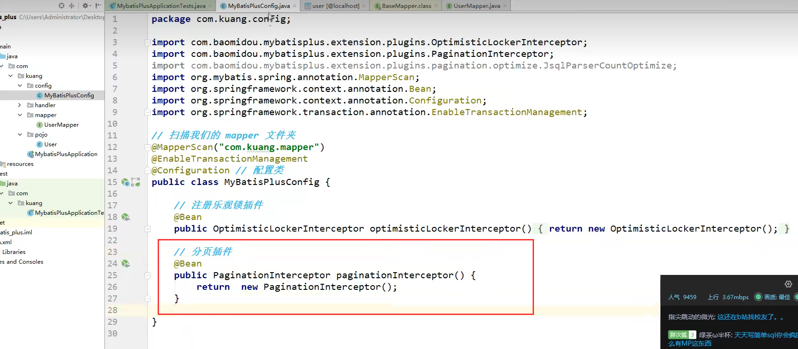Click the 画质: 最佳 quality indicator

tap(773, 297)
